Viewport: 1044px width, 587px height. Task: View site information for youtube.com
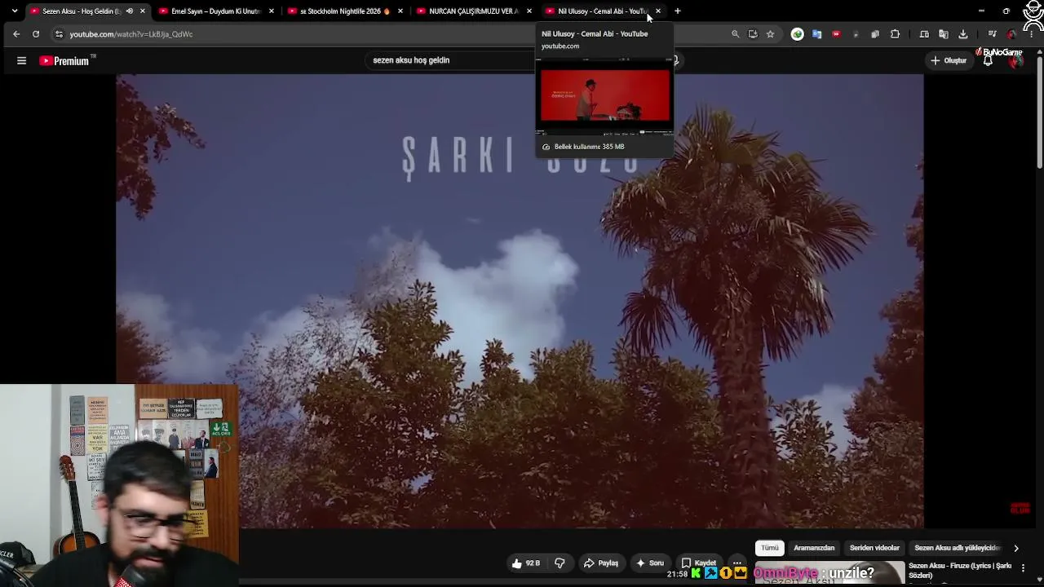[x=59, y=34]
